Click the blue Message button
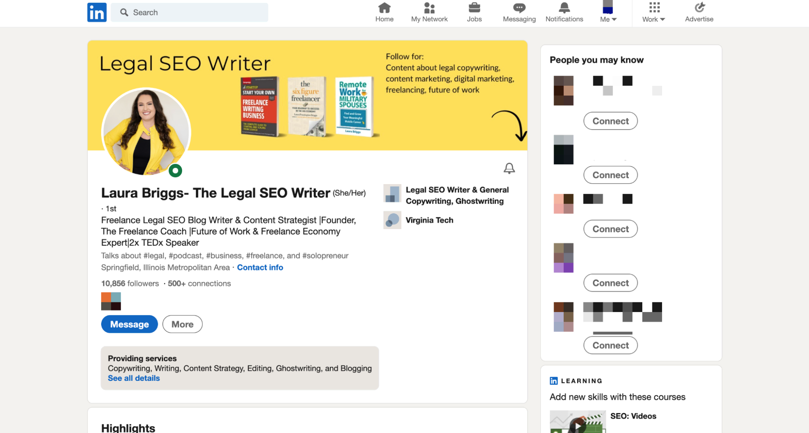809x433 pixels. click(x=129, y=324)
